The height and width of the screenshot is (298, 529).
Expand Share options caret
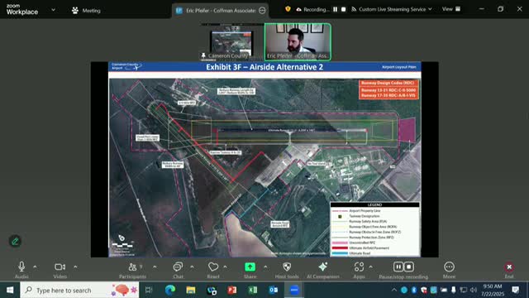[265, 267]
